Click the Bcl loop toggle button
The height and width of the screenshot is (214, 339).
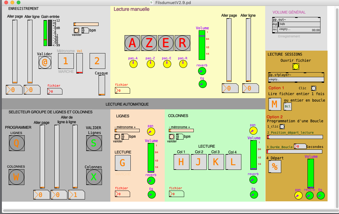pos(288,106)
